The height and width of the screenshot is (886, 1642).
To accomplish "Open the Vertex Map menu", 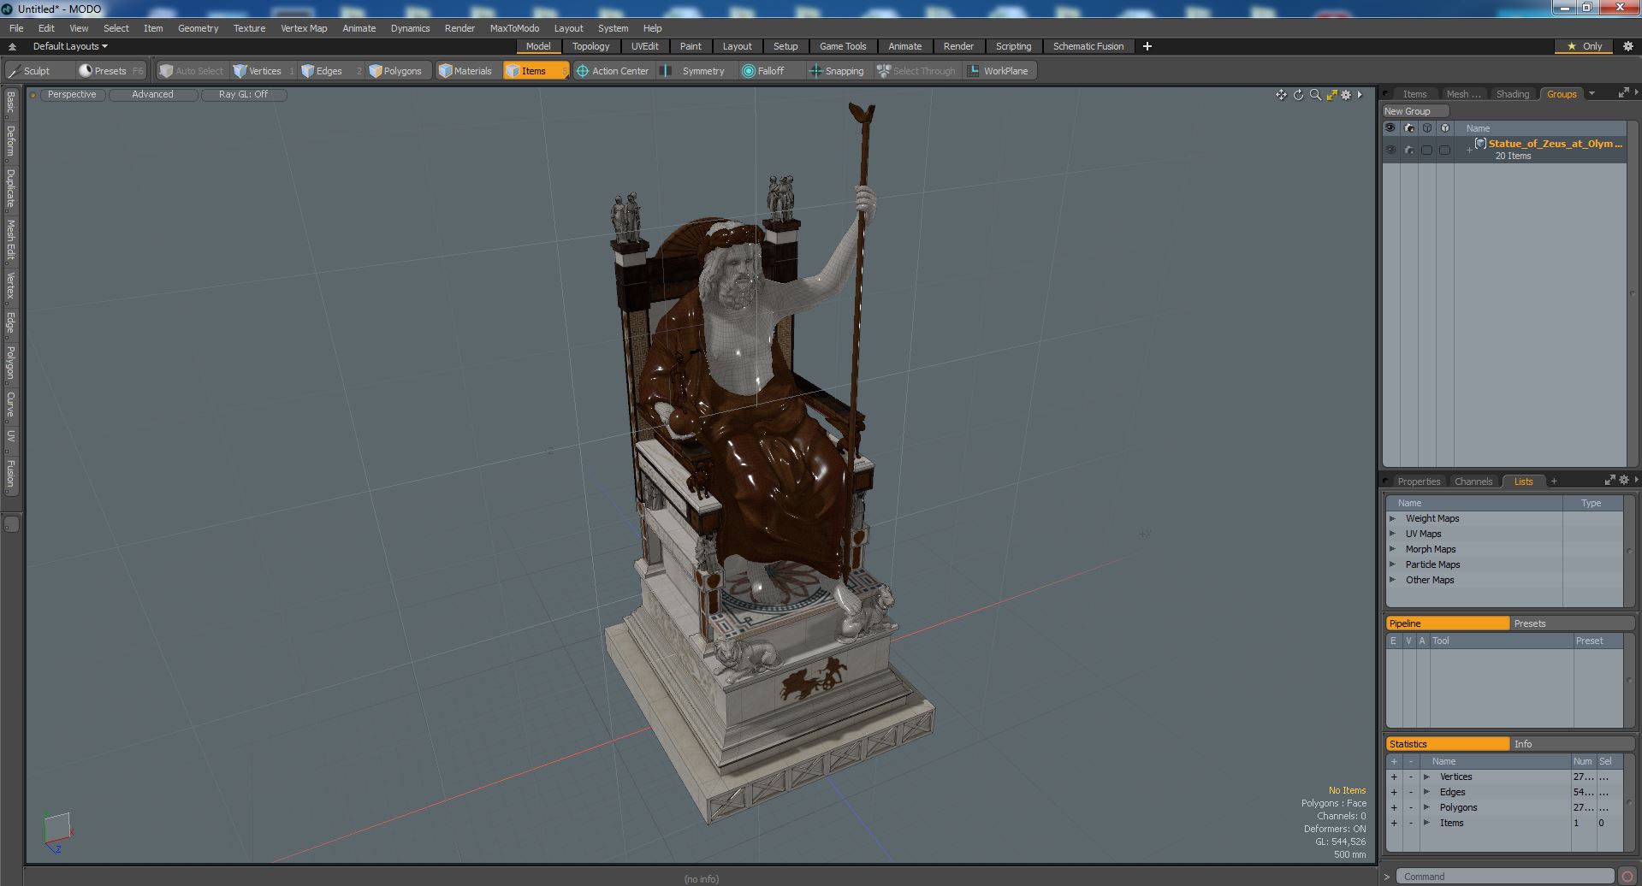I will (x=304, y=28).
